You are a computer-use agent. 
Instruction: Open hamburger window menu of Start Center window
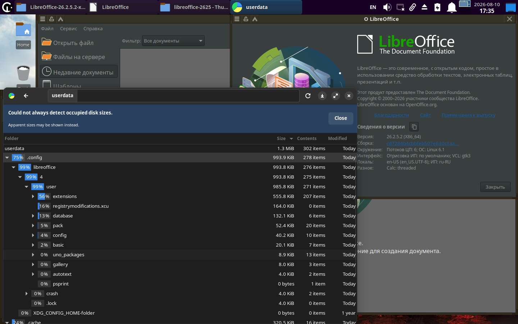click(x=43, y=19)
